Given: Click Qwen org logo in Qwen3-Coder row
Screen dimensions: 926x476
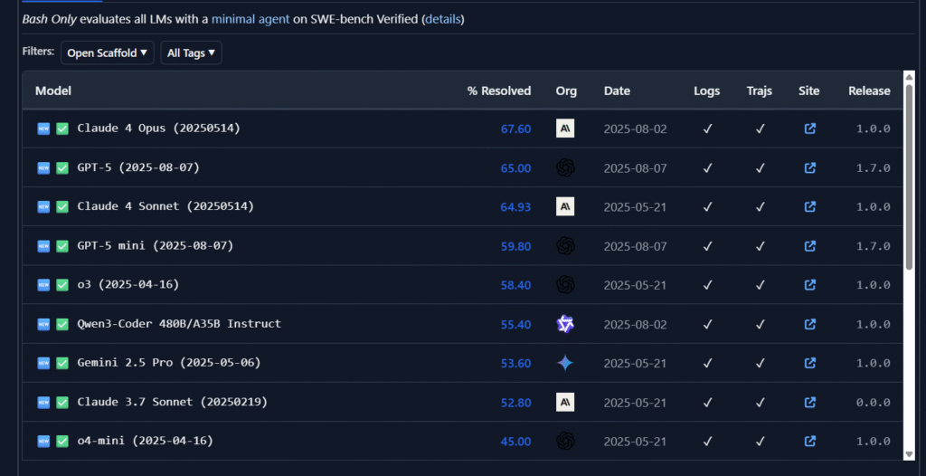Looking at the screenshot, I should [565, 324].
